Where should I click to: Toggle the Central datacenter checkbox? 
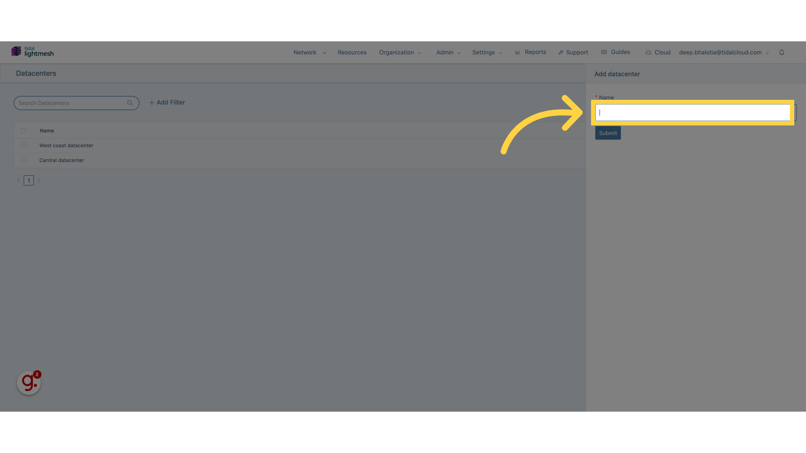[x=23, y=160]
